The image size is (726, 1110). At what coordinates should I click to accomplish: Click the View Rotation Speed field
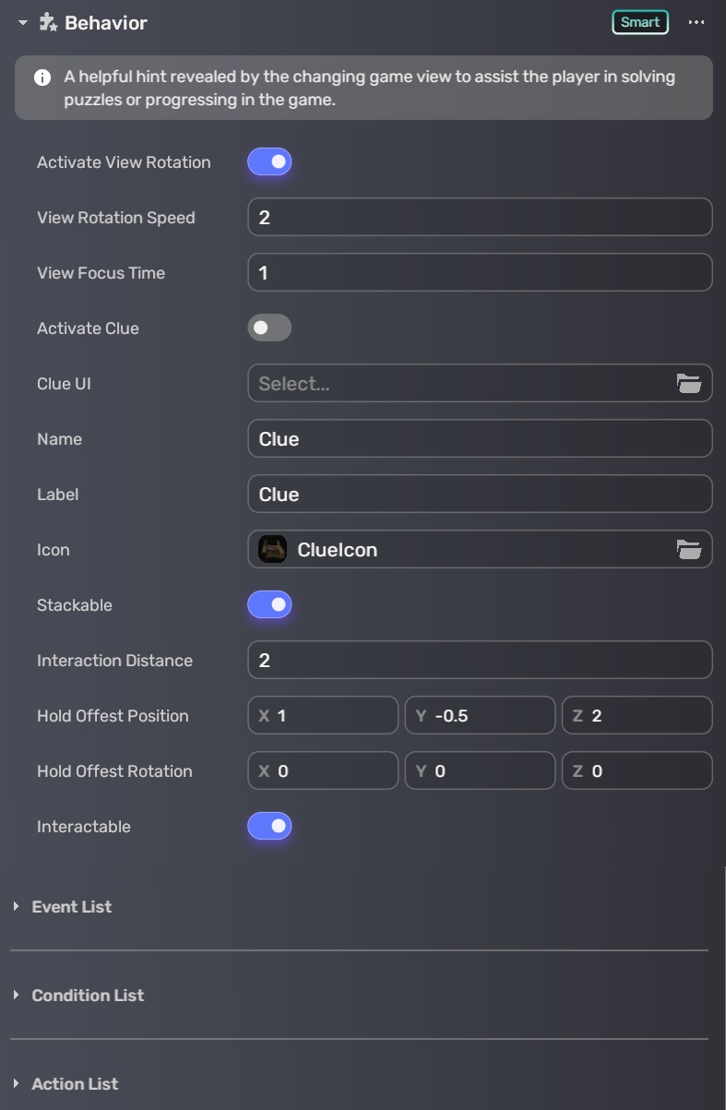pos(480,218)
